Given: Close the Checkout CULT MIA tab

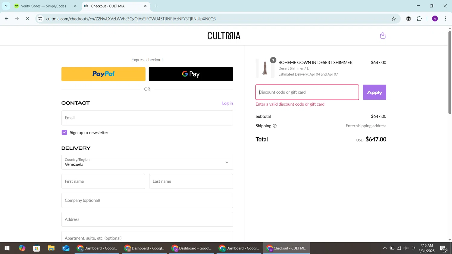Looking at the screenshot, I should coord(145,6).
